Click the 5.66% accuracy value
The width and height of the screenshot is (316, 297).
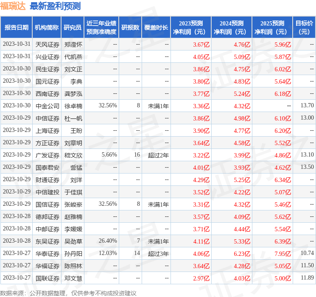tap(109, 154)
